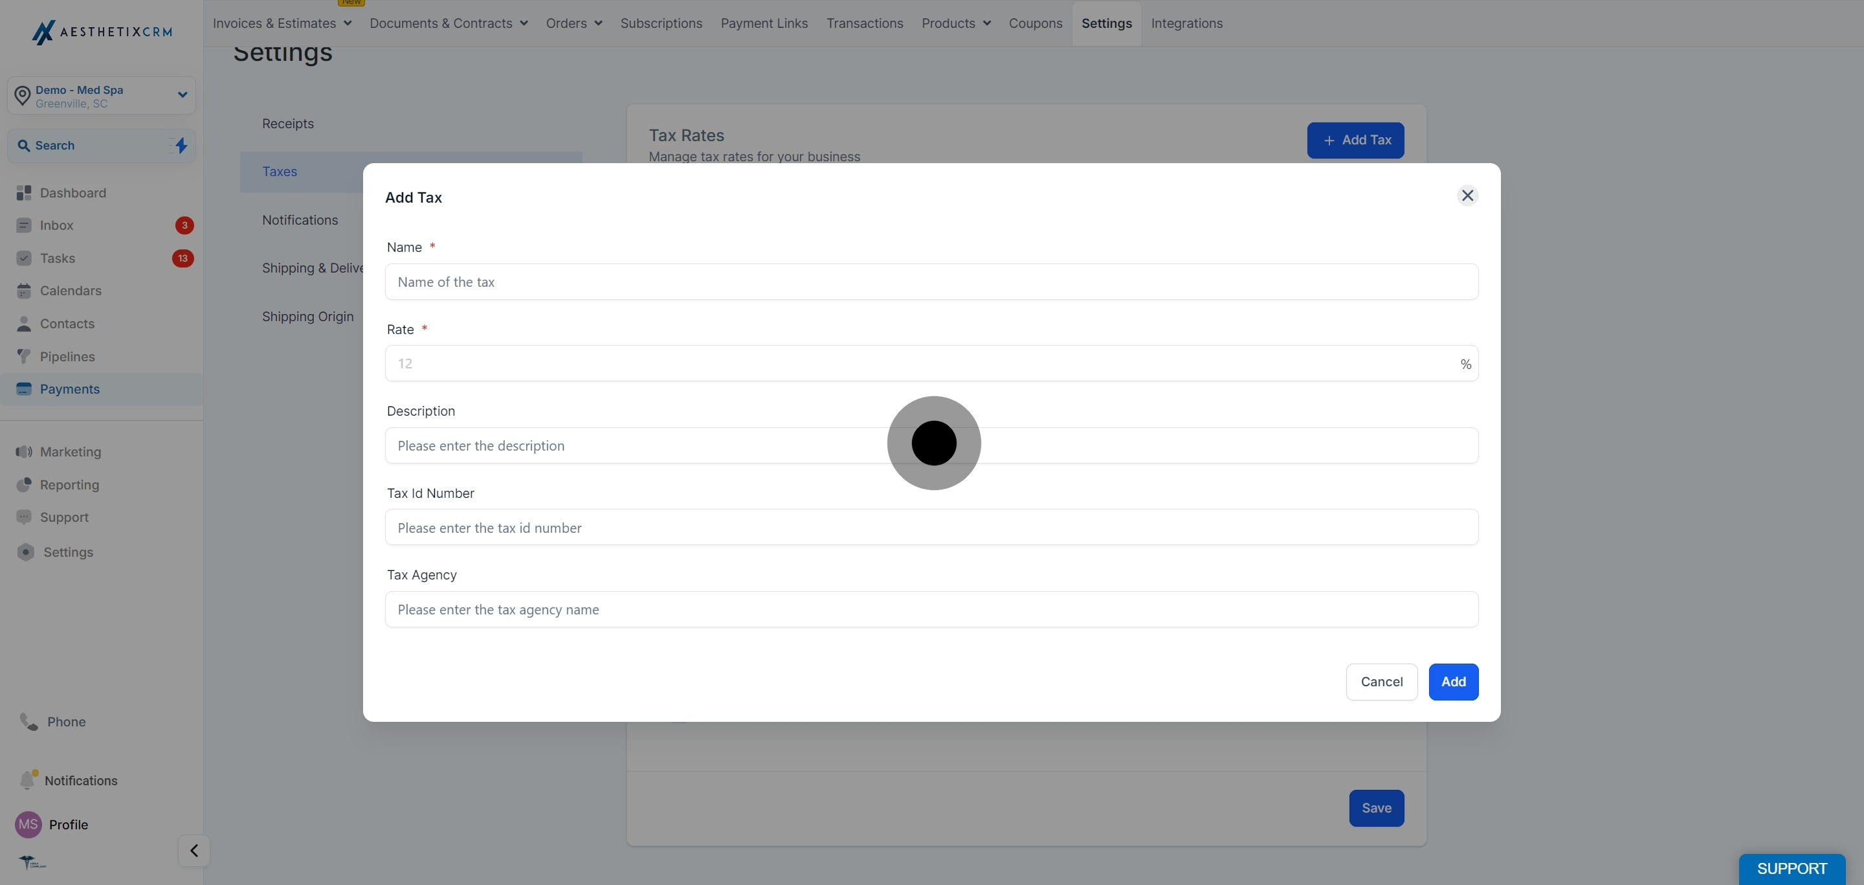Viewport: 1864px width, 885px height.
Task: Open the Transactions tab
Action: pyautogui.click(x=865, y=23)
